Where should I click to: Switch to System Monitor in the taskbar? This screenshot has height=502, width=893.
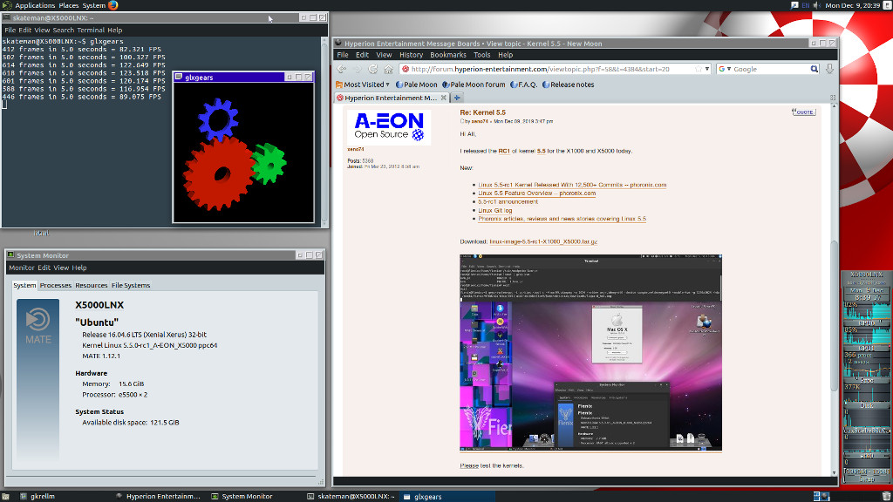click(x=242, y=496)
